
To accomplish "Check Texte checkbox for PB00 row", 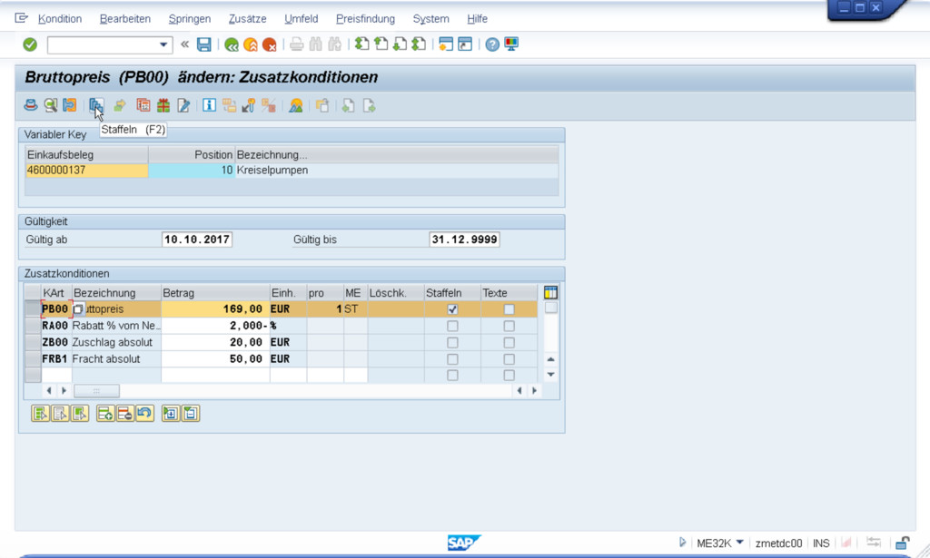I will tap(509, 309).
